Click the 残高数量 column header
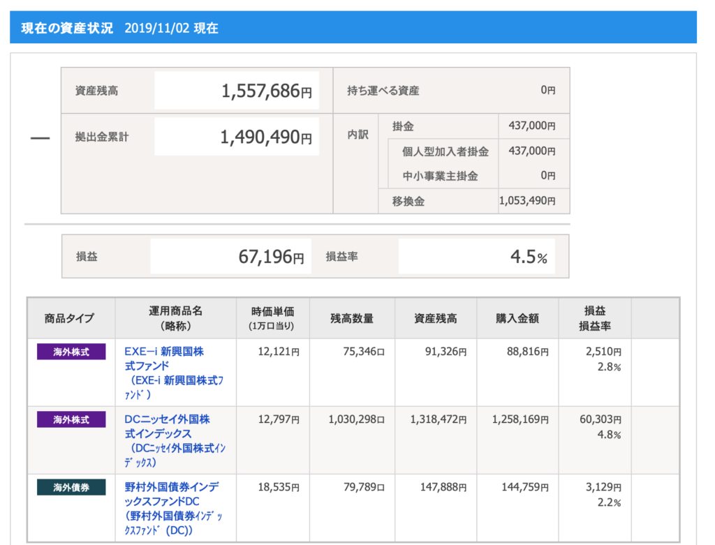 coord(352,318)
